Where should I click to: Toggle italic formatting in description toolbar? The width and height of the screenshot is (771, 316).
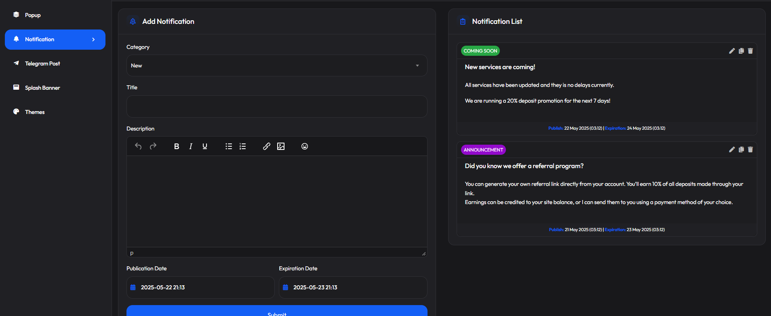[x=191, y=146]
